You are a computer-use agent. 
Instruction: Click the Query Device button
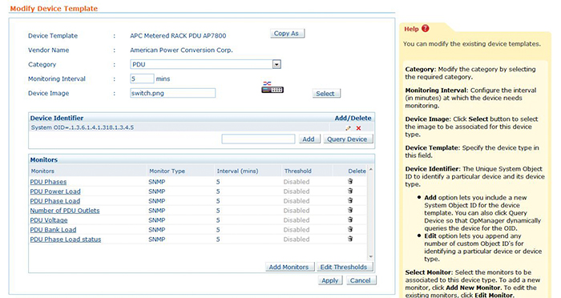coord(348,139)
